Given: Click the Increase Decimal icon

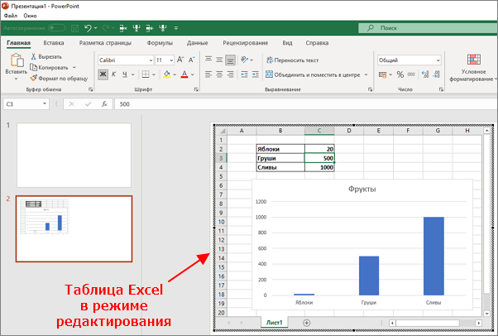Looking at the screenshot, I should click(425, 74).
